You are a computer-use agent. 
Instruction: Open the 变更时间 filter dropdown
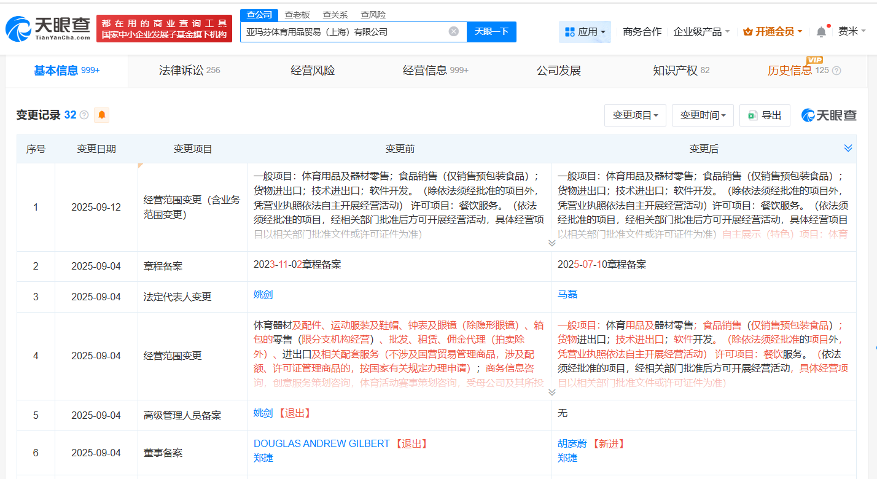click(x=703, y=115)
